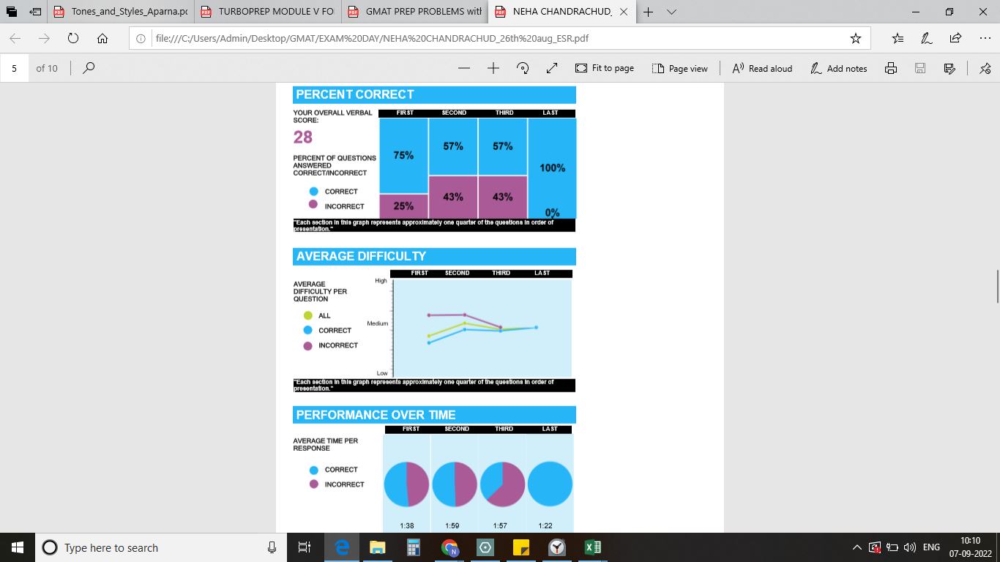Start Read aloud
This screenshot has width=1000, height=562.
pos(762,68)
